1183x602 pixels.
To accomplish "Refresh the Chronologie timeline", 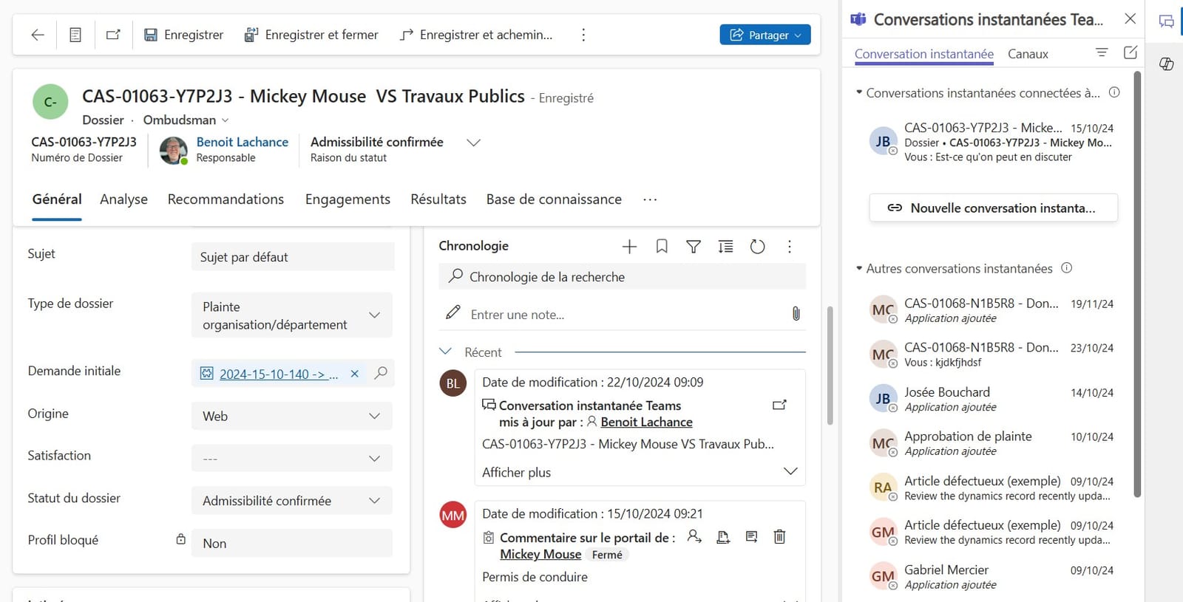I will click(x=758, y=247).
